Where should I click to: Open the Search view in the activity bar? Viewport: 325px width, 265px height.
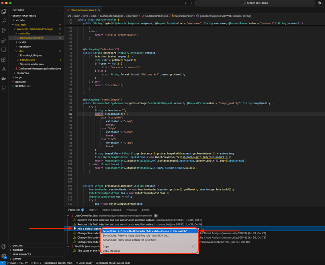point(4,21)
